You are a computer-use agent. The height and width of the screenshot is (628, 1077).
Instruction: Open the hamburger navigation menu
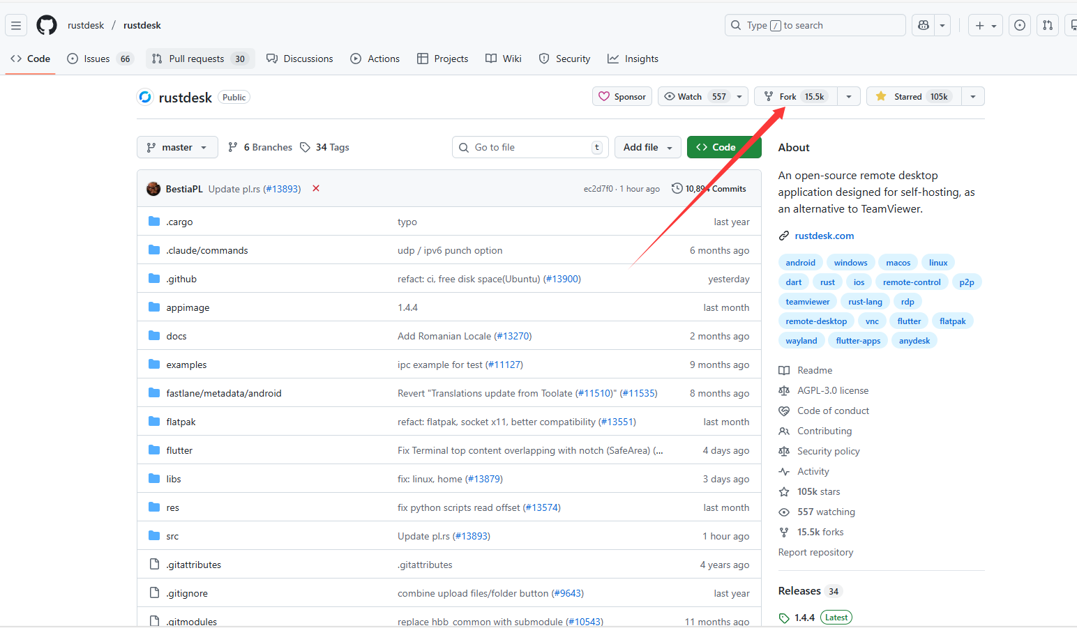[x=16, y=25]
